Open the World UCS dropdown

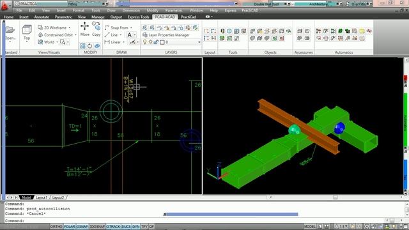pos(57,42)
